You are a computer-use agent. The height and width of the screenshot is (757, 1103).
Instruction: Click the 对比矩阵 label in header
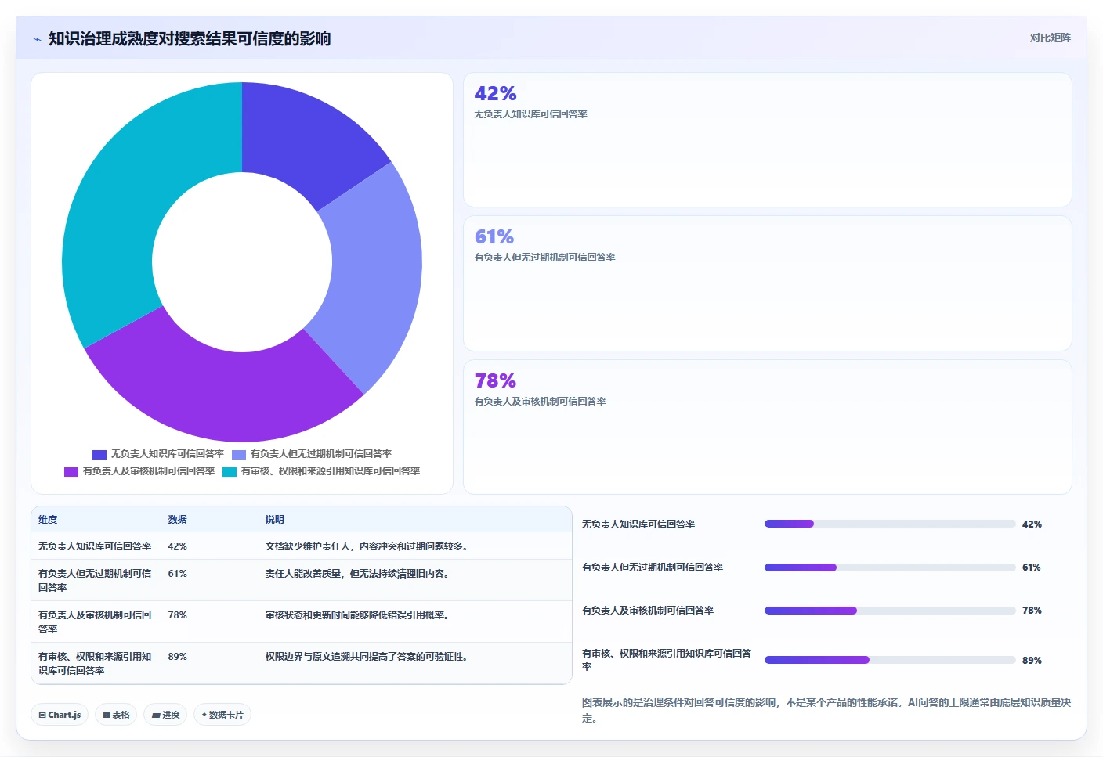tap(1050, 38)
